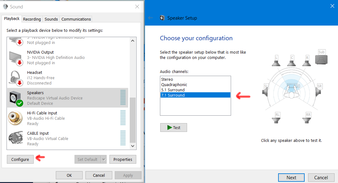Click the Headset i12 Hands-Free icon

pyautogui.click(x=16, y=78)
